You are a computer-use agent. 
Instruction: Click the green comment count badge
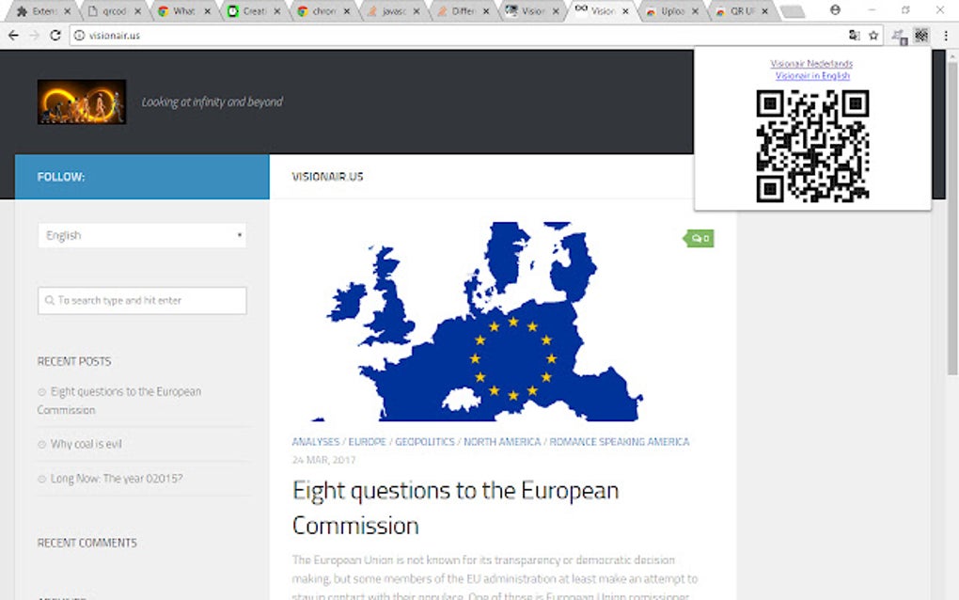[699, 239]
